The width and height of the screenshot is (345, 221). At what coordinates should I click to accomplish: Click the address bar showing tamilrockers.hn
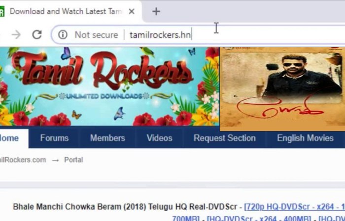198,35
